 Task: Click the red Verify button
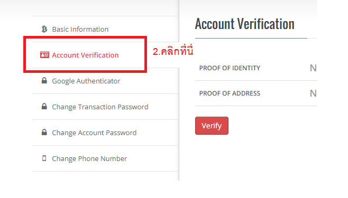point(212,126)
